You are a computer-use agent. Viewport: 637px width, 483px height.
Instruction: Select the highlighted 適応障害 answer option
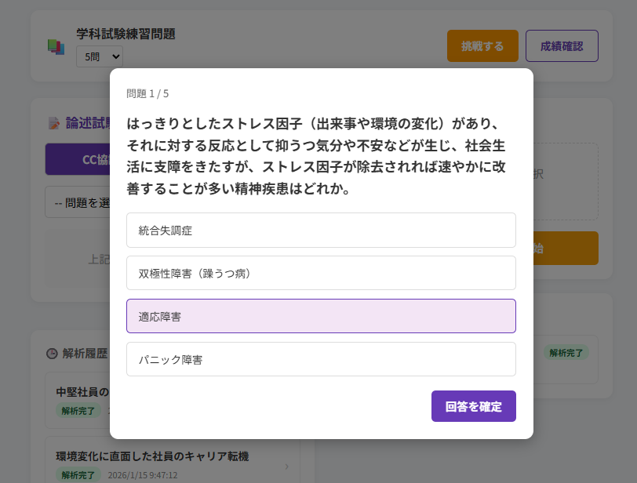(x=321, y=316)
